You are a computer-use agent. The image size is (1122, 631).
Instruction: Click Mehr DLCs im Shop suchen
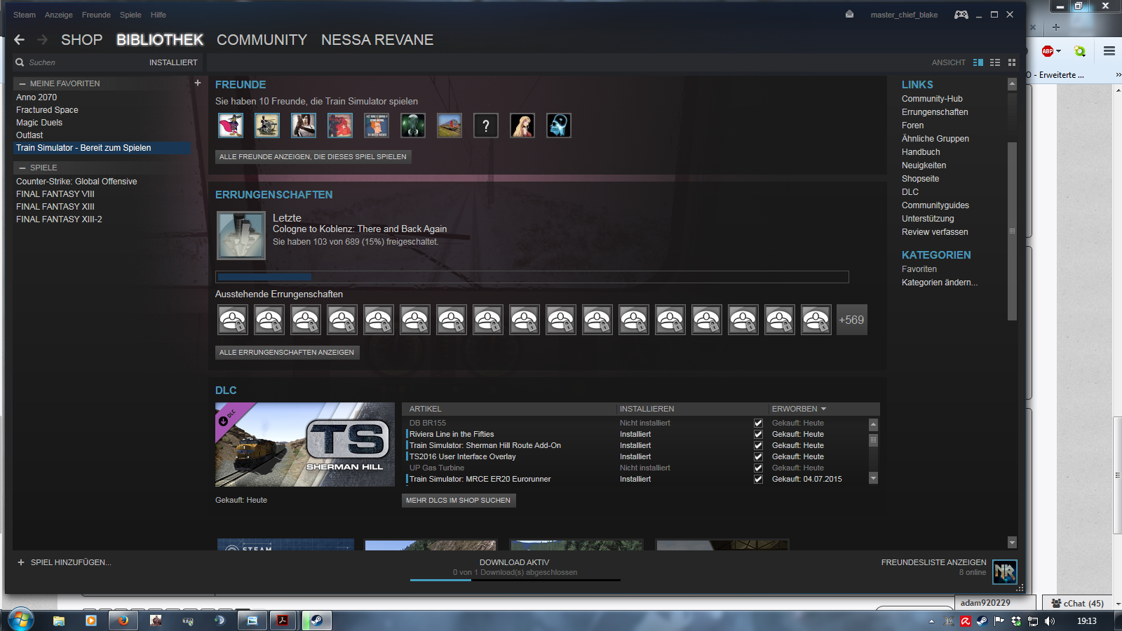pos(459,500)
